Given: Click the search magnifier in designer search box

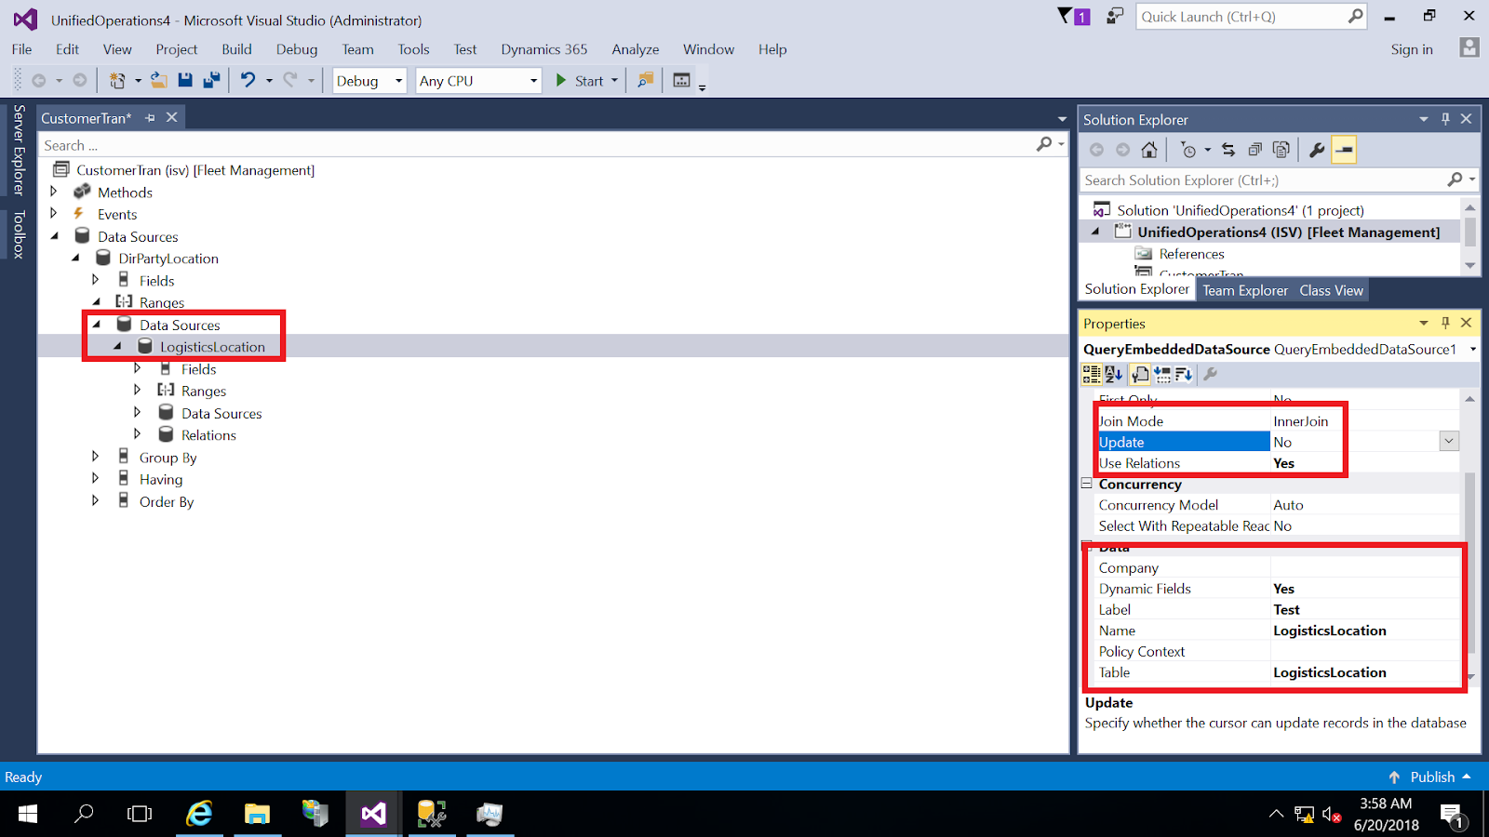Looking at the screenshot, I should [x=1045, y=144].
